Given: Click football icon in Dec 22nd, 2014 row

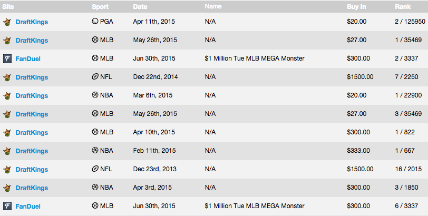Looking at the screenshot, I should [95, 76].
